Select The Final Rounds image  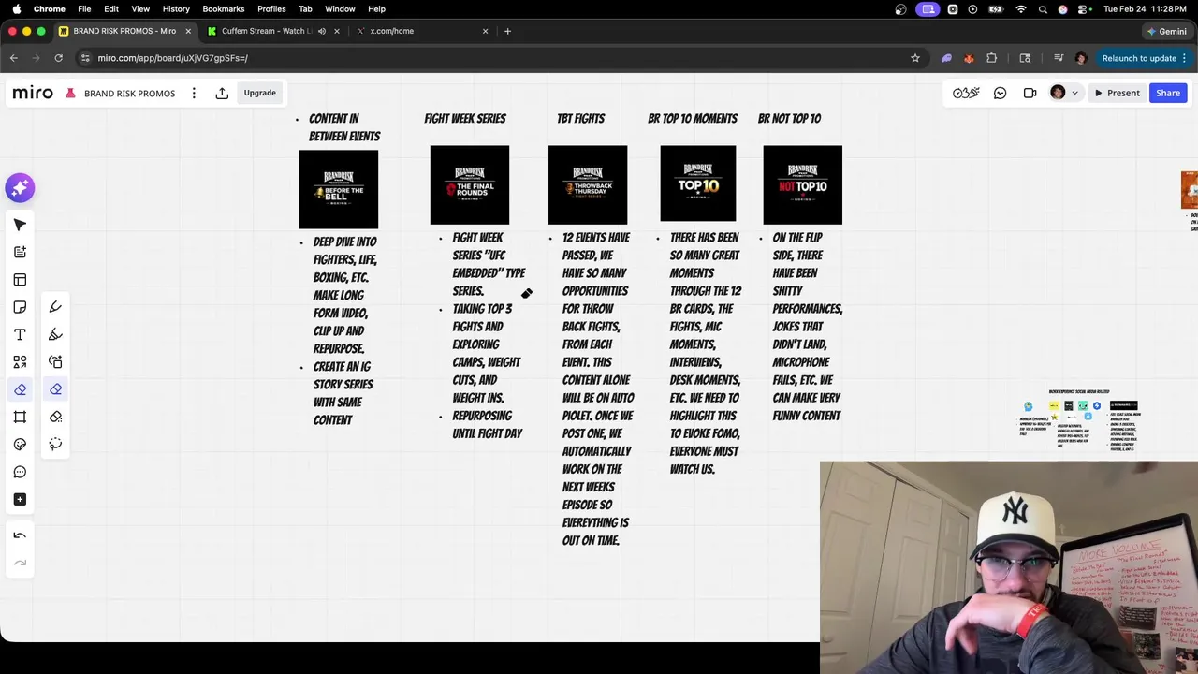470,184
